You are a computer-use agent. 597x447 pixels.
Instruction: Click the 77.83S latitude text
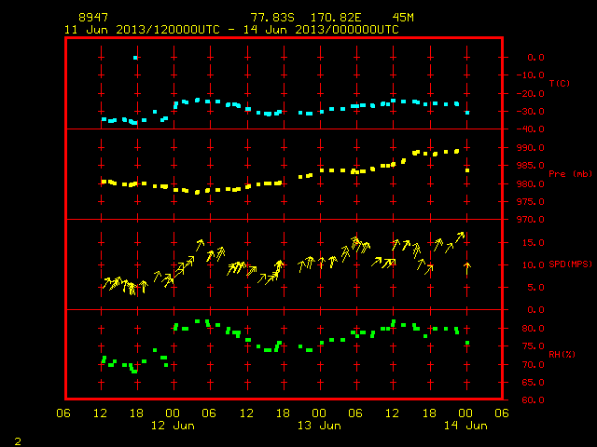pos(272,18)
